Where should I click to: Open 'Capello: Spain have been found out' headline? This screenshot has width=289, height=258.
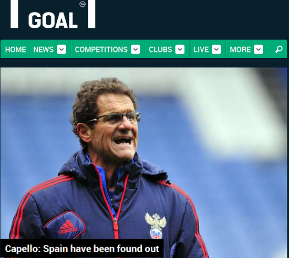point(82,249)
